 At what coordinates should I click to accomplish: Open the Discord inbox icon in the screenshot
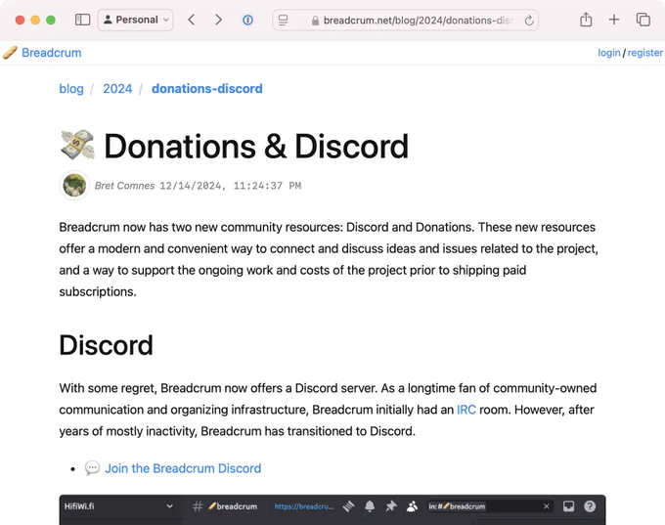(569, 505)
